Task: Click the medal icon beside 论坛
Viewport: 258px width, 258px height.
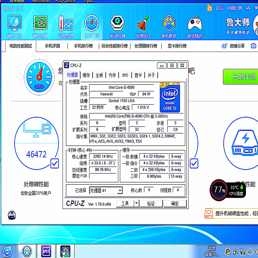Action: [209, 7]
